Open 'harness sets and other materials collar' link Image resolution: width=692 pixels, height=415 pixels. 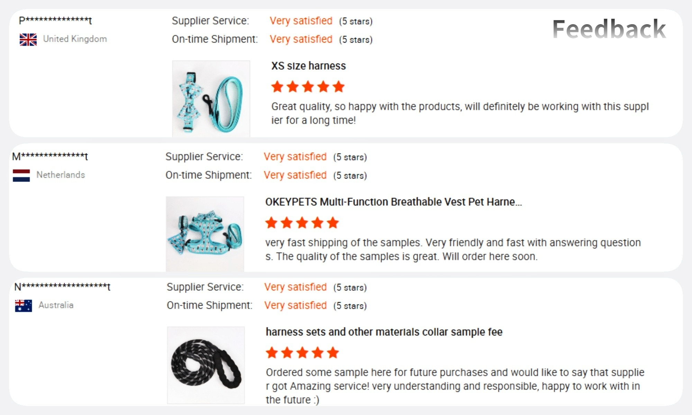point(384,332)
